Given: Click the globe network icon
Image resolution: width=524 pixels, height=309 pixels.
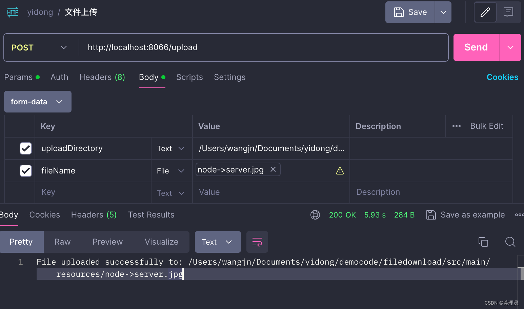Looking at the screenshot, I should point(315,215).
